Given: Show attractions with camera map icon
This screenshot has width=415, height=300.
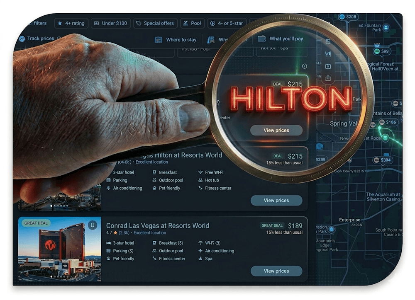Looking at the screenshot, I should [328, 66].
